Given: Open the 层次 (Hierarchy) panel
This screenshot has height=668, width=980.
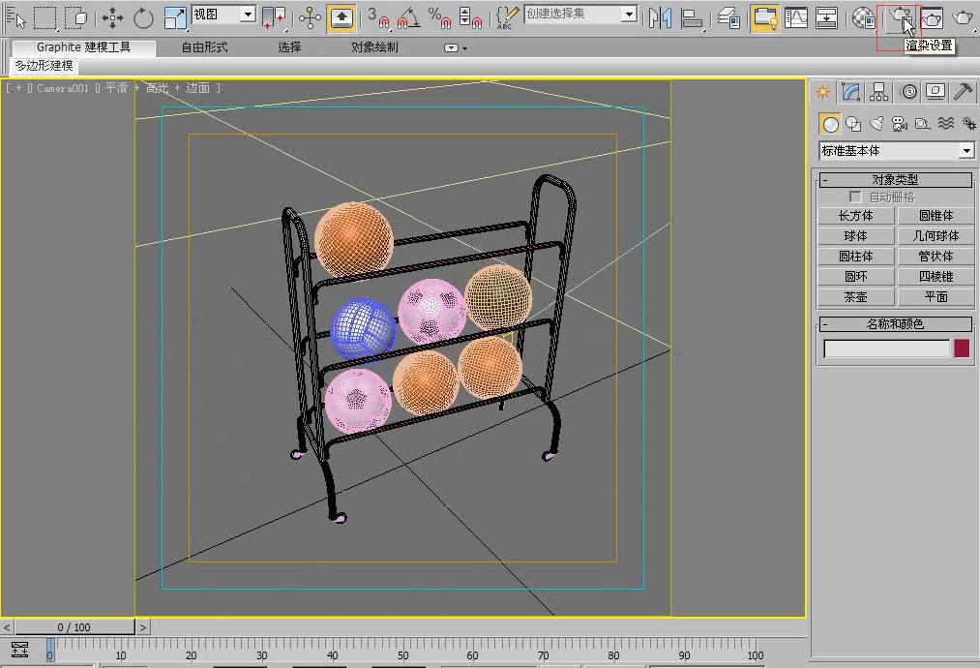Looking at the screenshot, I should (878, 92).
